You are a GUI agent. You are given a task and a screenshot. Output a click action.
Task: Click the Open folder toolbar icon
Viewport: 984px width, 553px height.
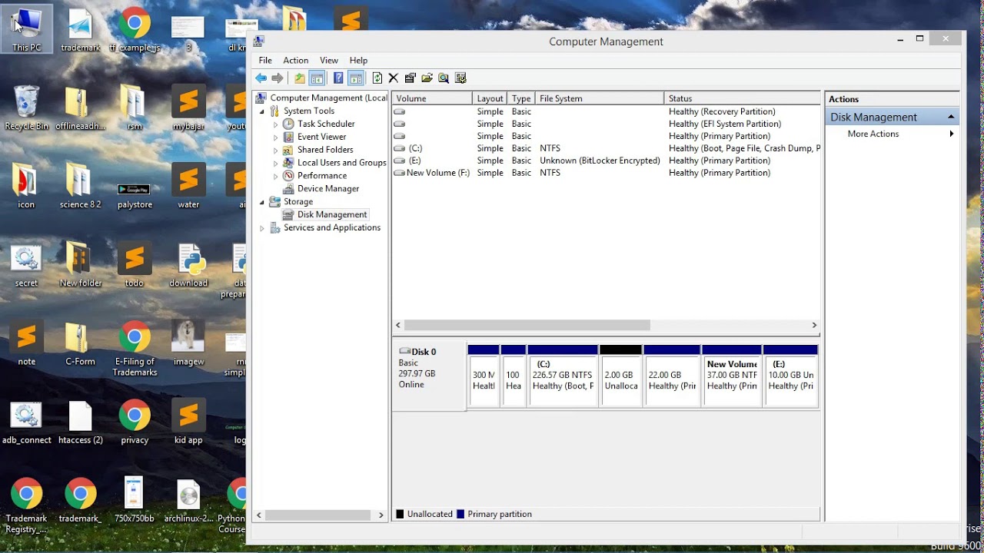click(427, 78)
